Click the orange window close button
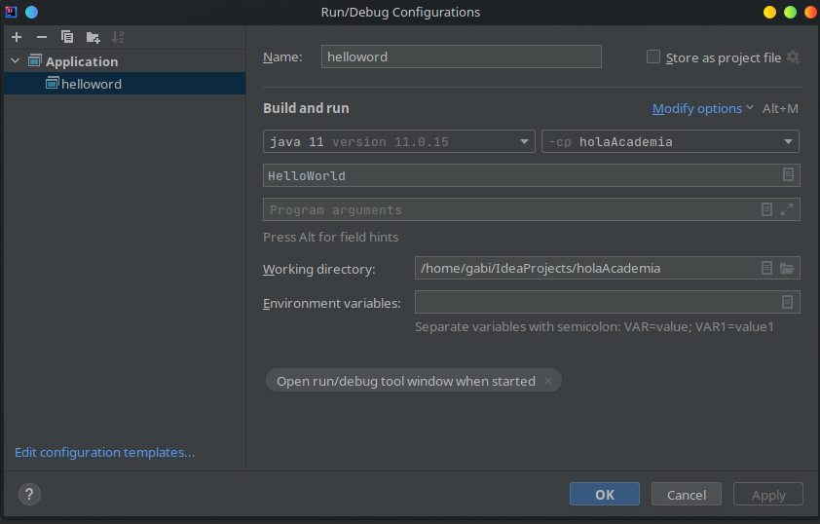 (x=811, y=12)
